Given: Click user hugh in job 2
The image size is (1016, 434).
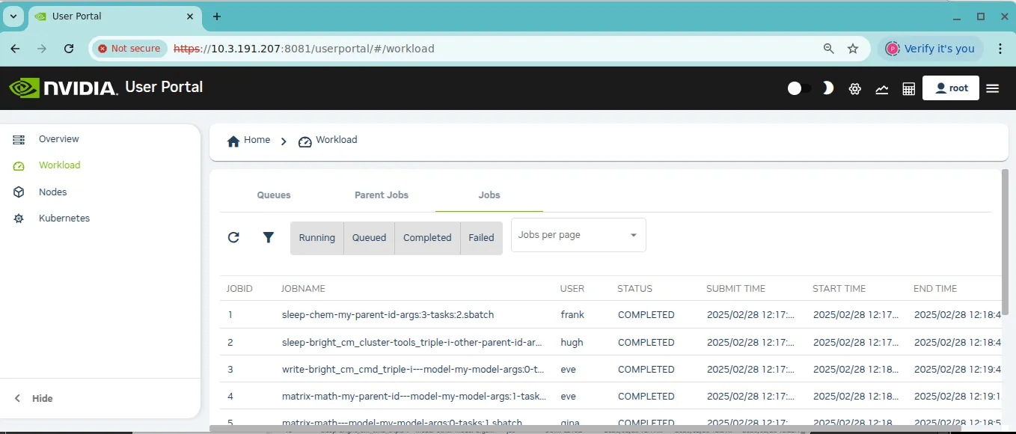Looking at the screenshot, I should 572,342.
